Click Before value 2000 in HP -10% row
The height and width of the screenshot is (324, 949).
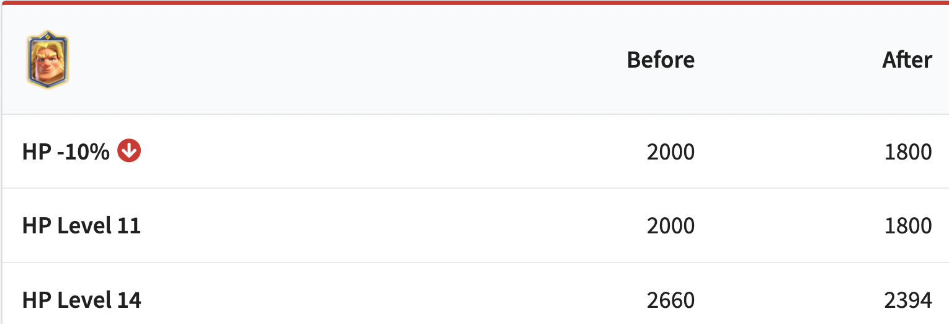[671, 152]
